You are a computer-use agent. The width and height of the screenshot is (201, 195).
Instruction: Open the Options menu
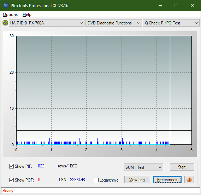[x=10, y=15]
